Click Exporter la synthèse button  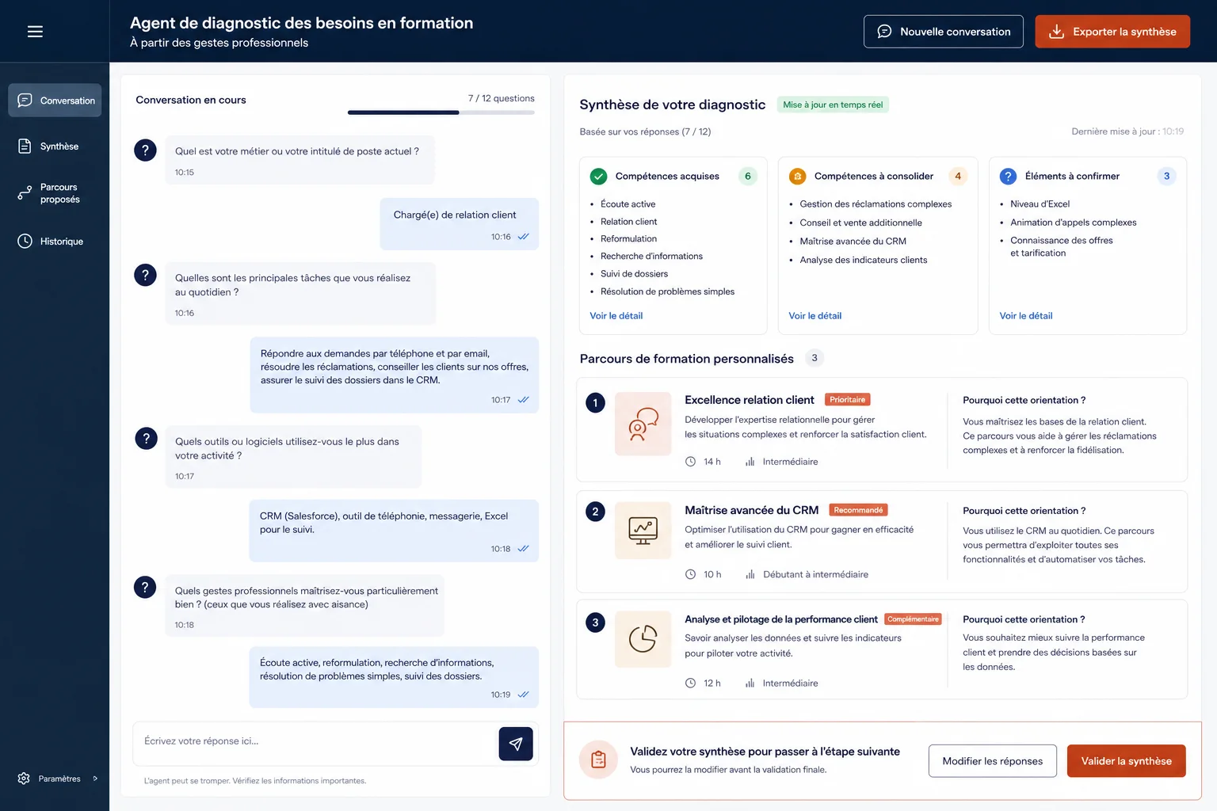point(1112,32)
